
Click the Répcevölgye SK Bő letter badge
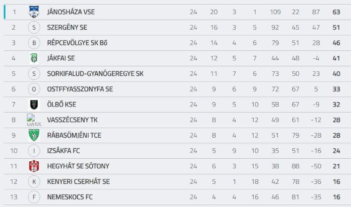click(34, 43)
